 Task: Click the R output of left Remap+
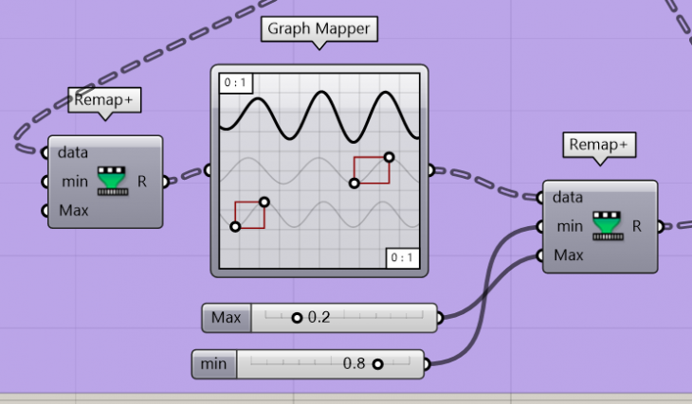tap(142, 181)
